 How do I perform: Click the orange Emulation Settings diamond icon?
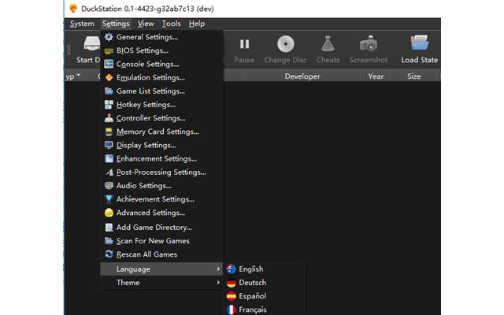[x=109, y=77]
